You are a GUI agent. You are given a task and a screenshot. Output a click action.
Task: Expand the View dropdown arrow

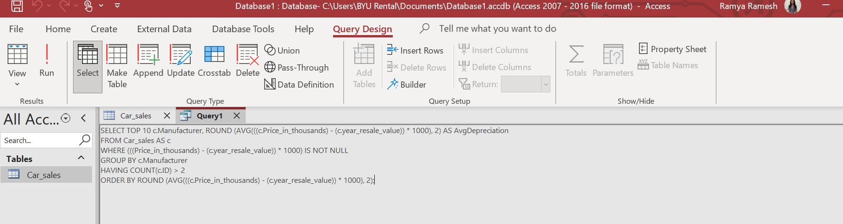pos(17,84)
